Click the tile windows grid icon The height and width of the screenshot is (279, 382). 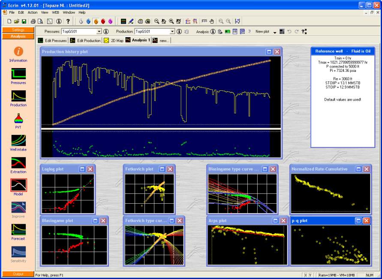(282, 32)
